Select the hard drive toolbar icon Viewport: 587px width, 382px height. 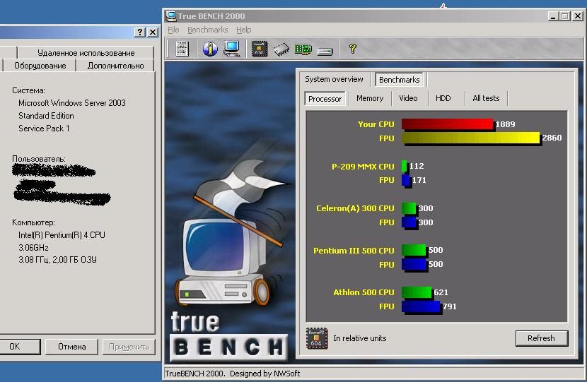[325, 49]
